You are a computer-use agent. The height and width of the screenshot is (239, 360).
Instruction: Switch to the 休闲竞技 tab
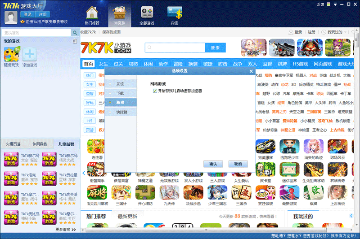point(40,144)
